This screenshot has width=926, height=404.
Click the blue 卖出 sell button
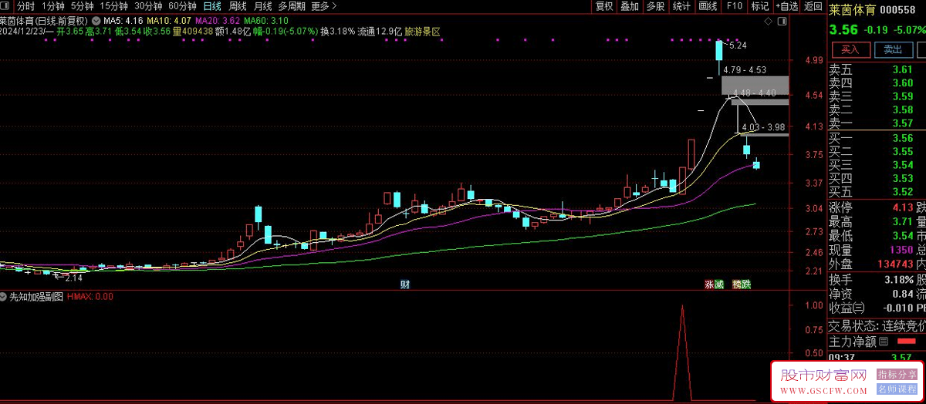pos(893,49)
